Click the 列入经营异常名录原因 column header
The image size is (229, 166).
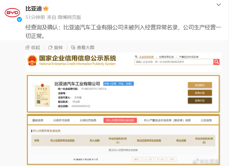click(62, 140)
